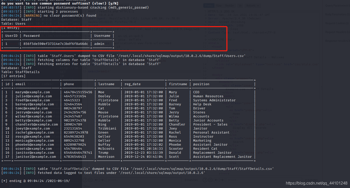The height and width of the screenshot is (188, 350).
Task: Expand Body Parameters in Burp inspector
Action: point(337,14)
